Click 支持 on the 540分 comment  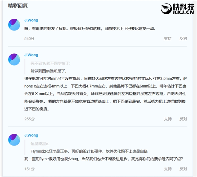[168, 39]
